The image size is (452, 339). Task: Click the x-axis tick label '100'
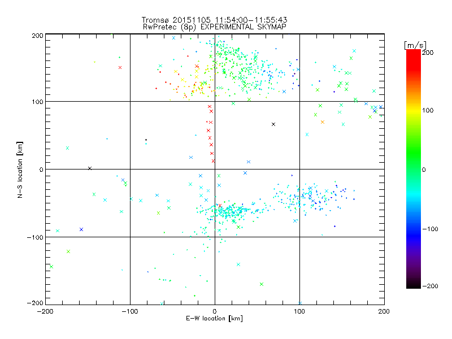click(299, 311)
